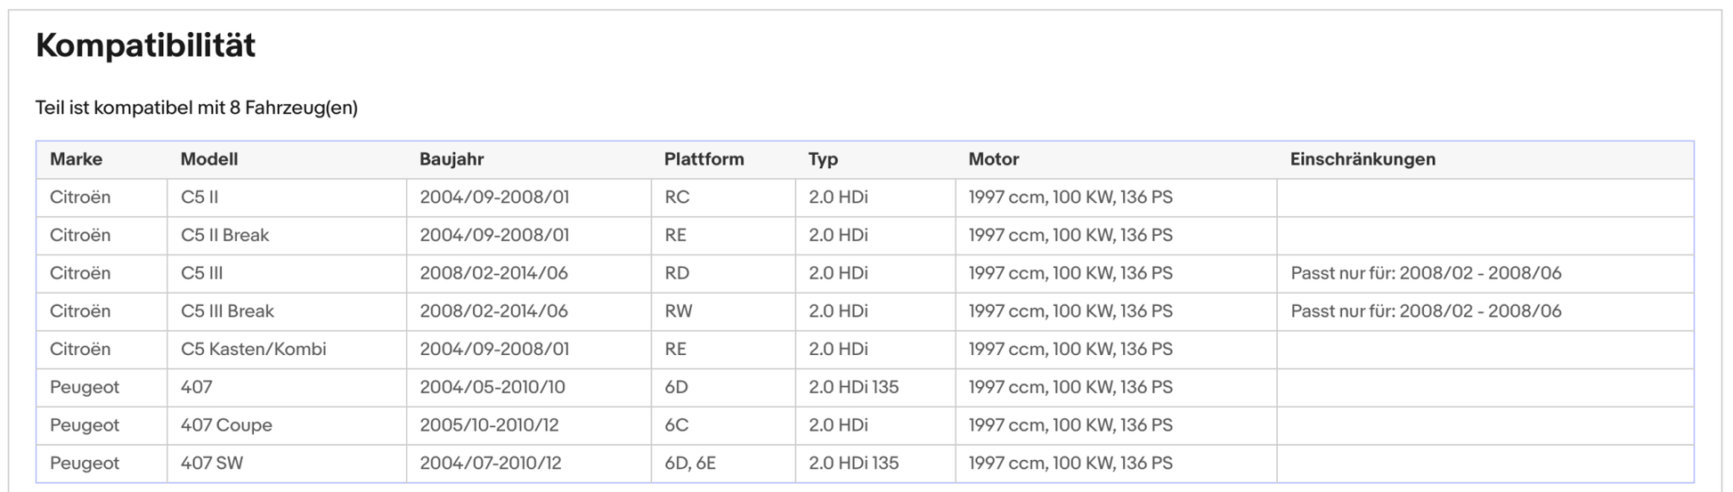Select the 407 Coupe model cell
1733x492 pixels.
pyautogui.click(x=226, y=425)
